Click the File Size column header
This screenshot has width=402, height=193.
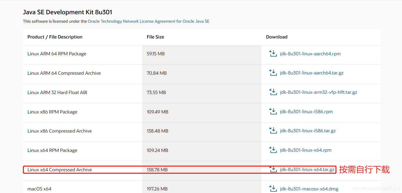[155, 37]
